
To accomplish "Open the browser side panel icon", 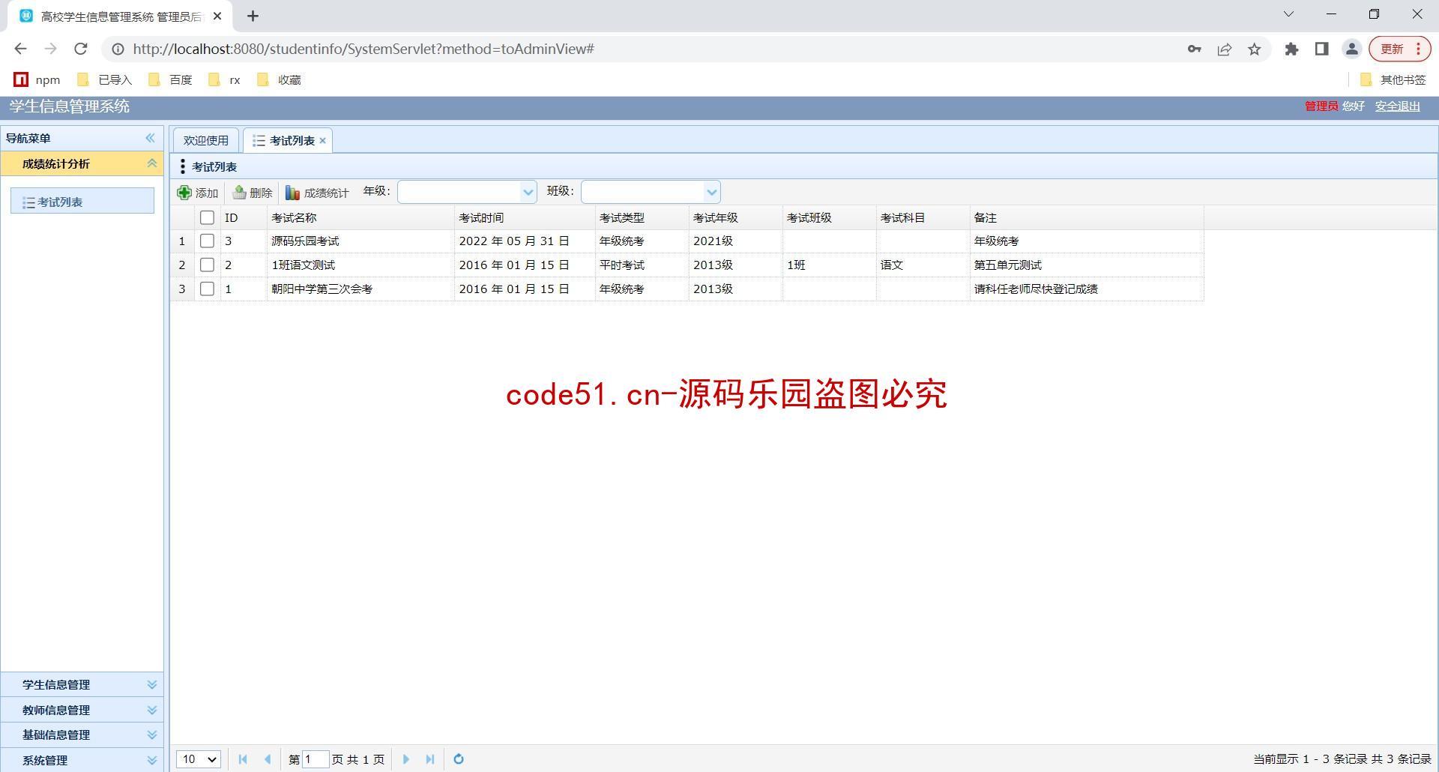I will coord(1321,49).
